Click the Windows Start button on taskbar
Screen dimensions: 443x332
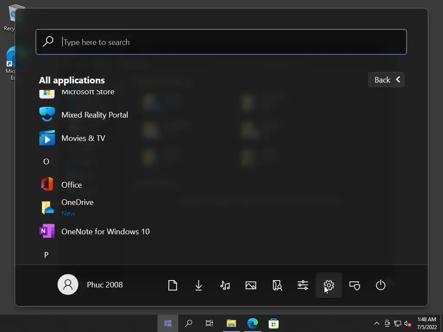(168, 323)
